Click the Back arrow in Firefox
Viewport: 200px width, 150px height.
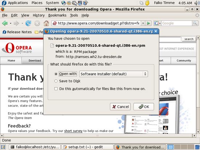(5, 23)
